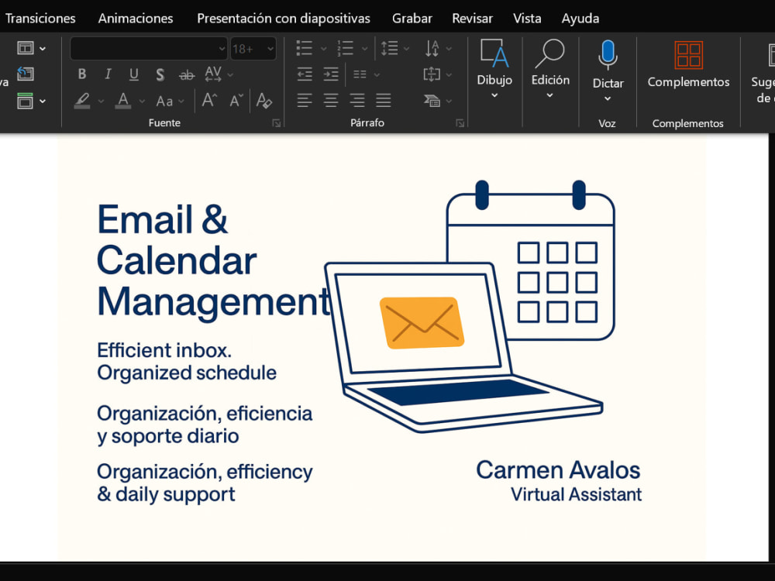The image size is (775, 581).
Task: Decrease font size with the smaller A icon
Action: click(x=236, y=101)
